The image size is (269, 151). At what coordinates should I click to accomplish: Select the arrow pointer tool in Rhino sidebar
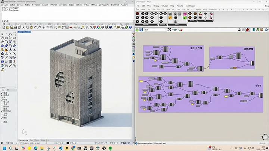2,34
